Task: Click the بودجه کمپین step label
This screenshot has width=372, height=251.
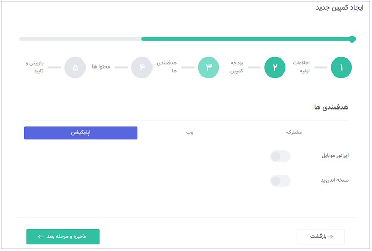Action: click(x=235, y=66)
